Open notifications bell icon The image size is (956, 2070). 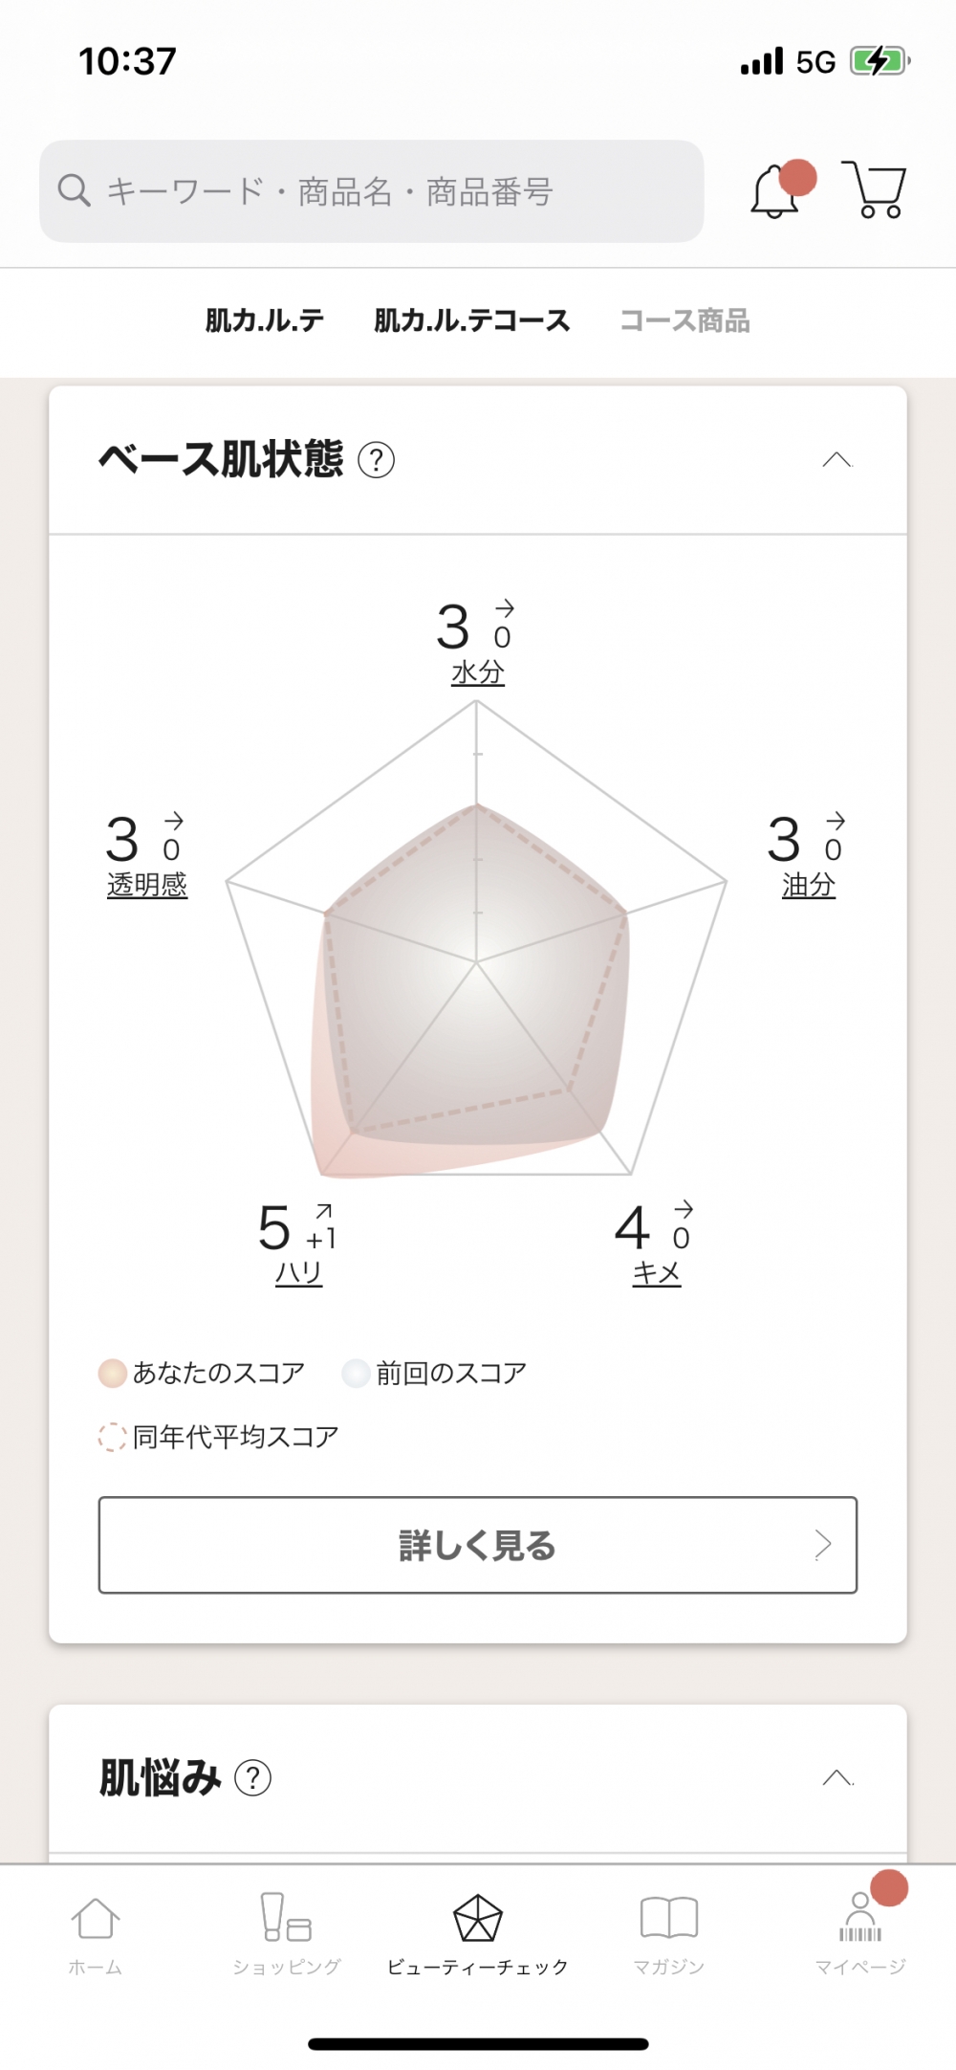(776, 190)
